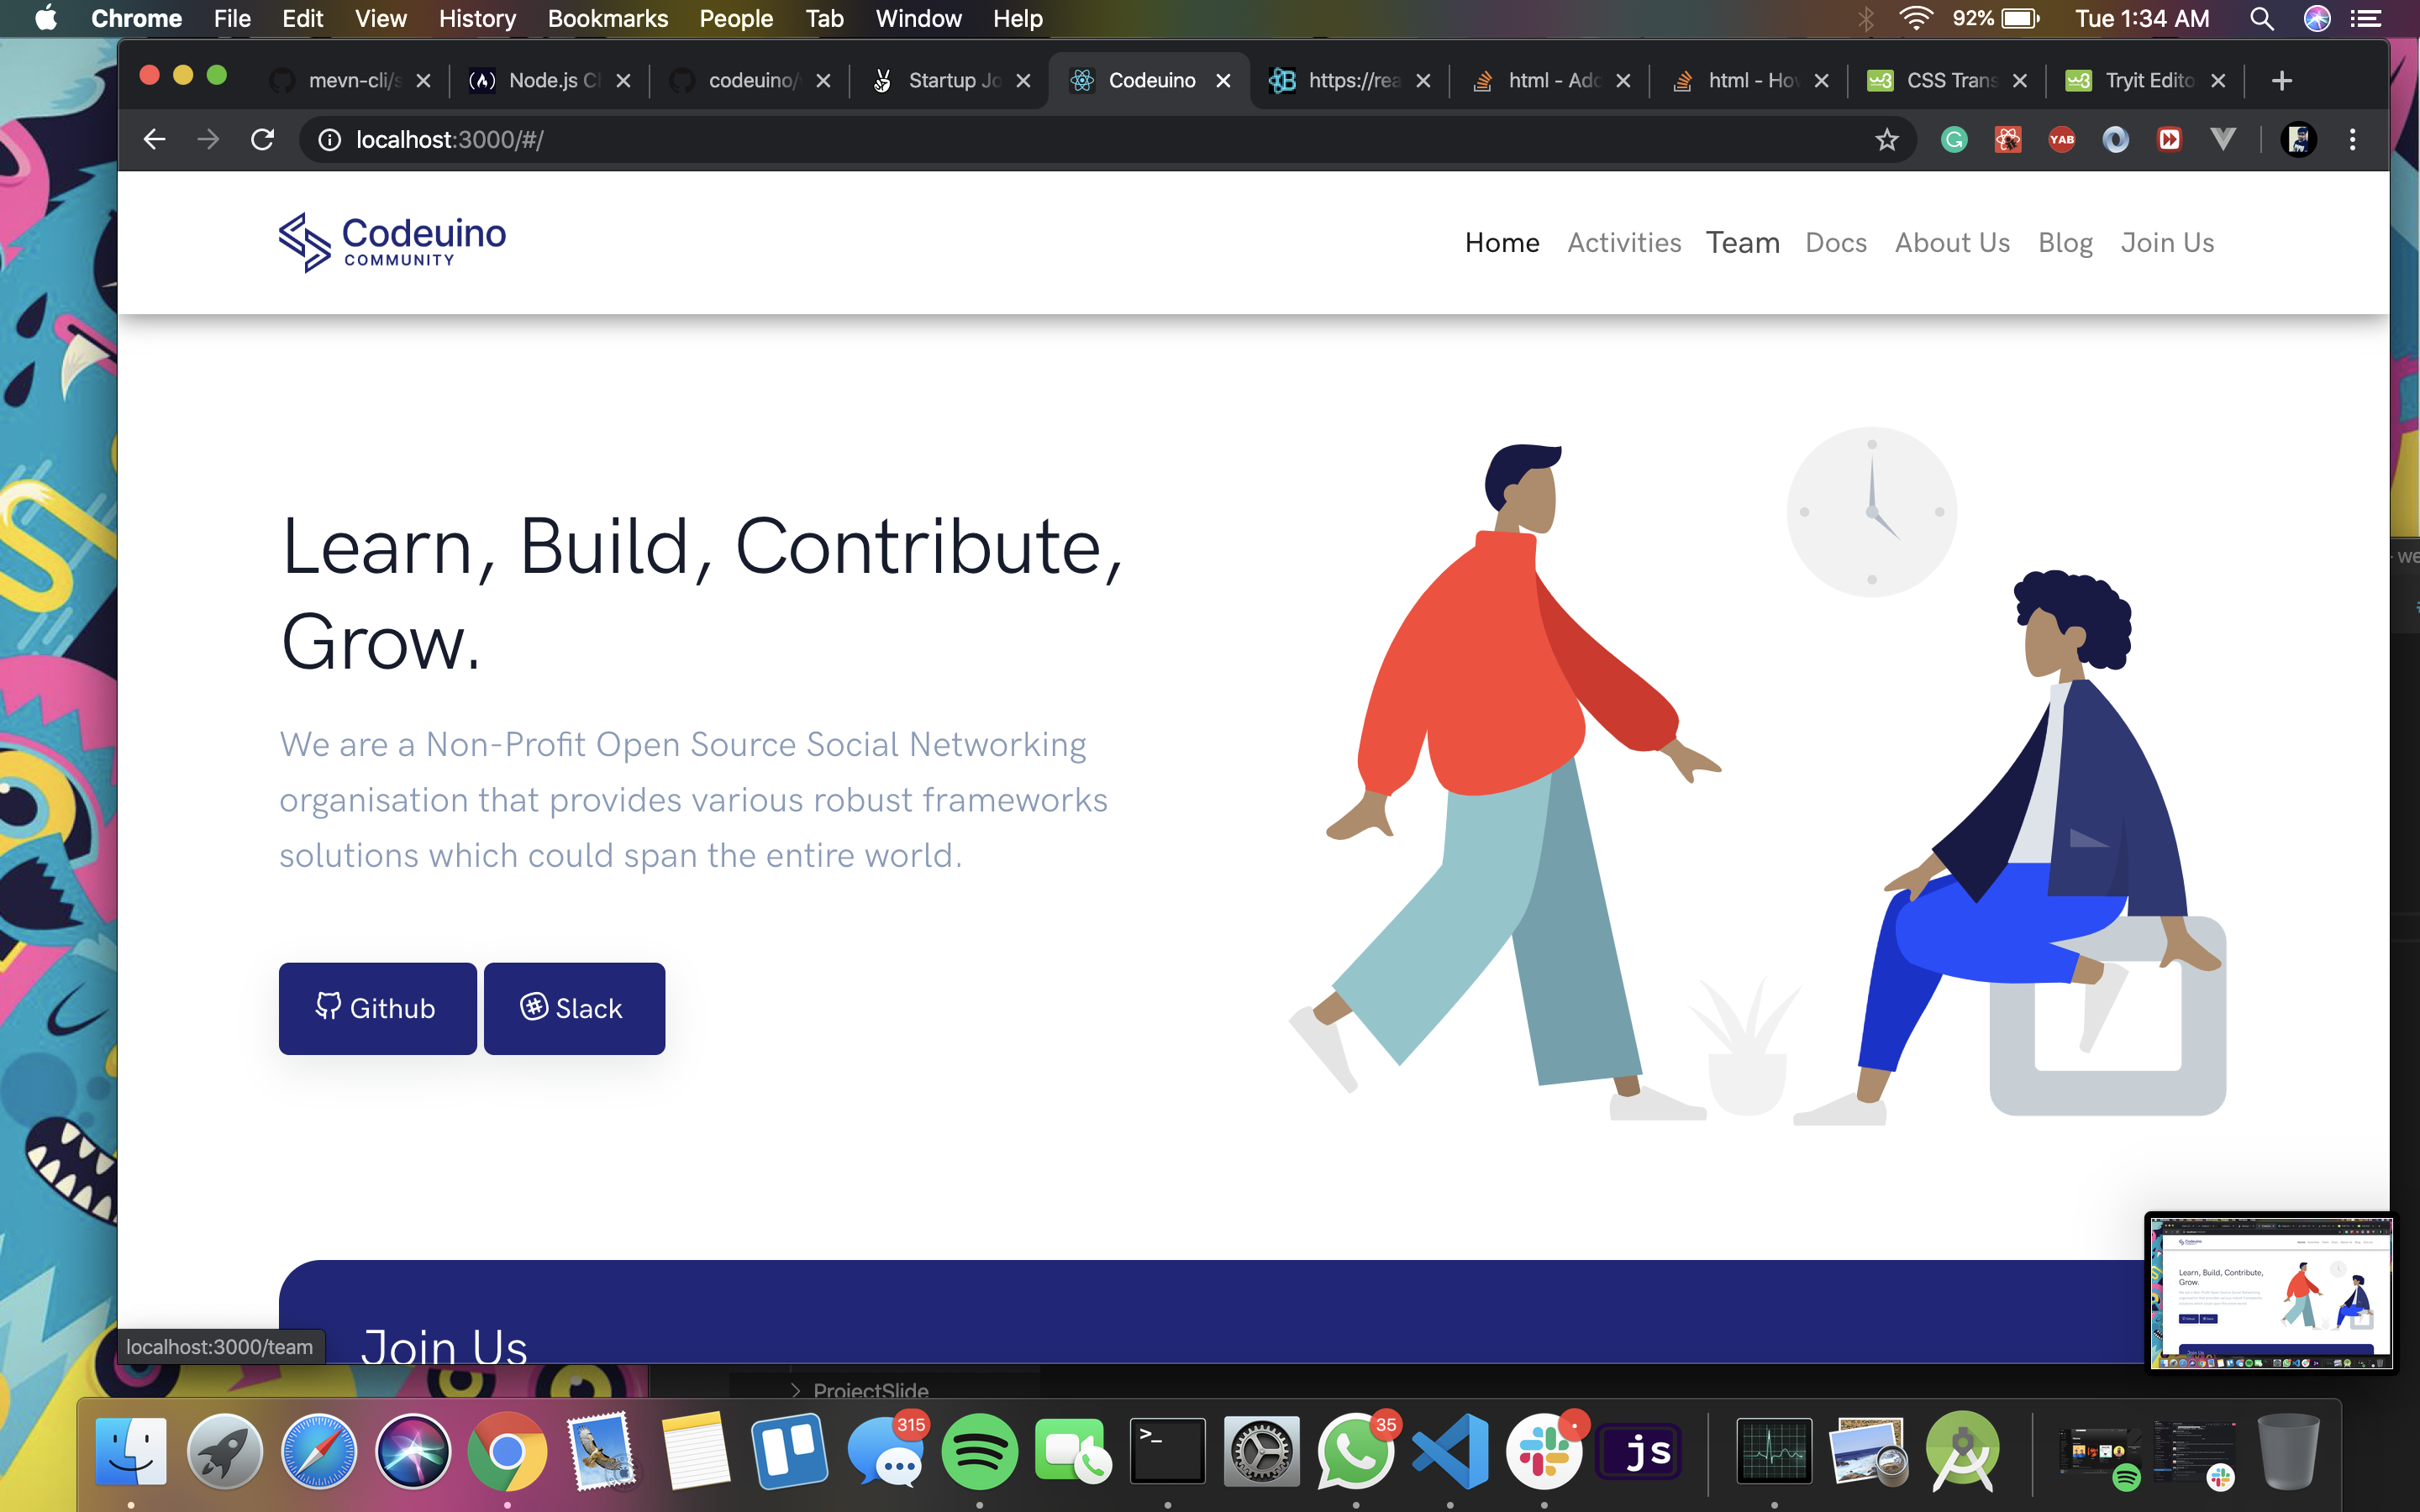The height and width of the screenshot is (1512, 2420).
Task: Click the Chrome reload page icon
Action: (x=263, y=140)
